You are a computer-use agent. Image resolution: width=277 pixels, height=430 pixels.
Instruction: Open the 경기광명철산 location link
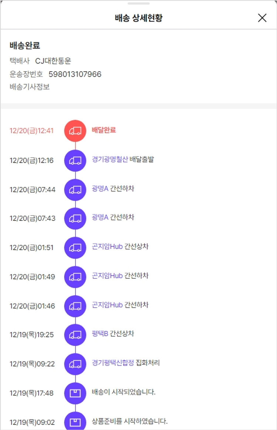coord(110,159)
